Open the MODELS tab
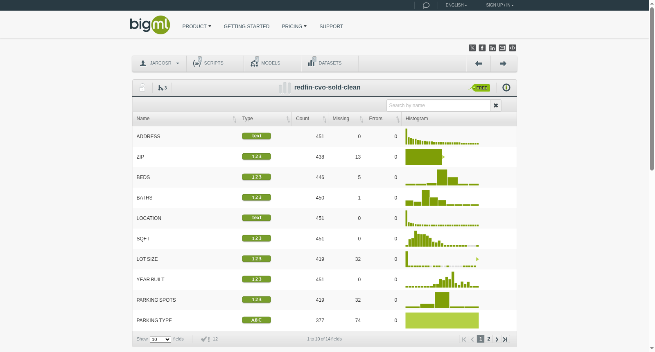The image size is (655, 352). click(272, 63)
